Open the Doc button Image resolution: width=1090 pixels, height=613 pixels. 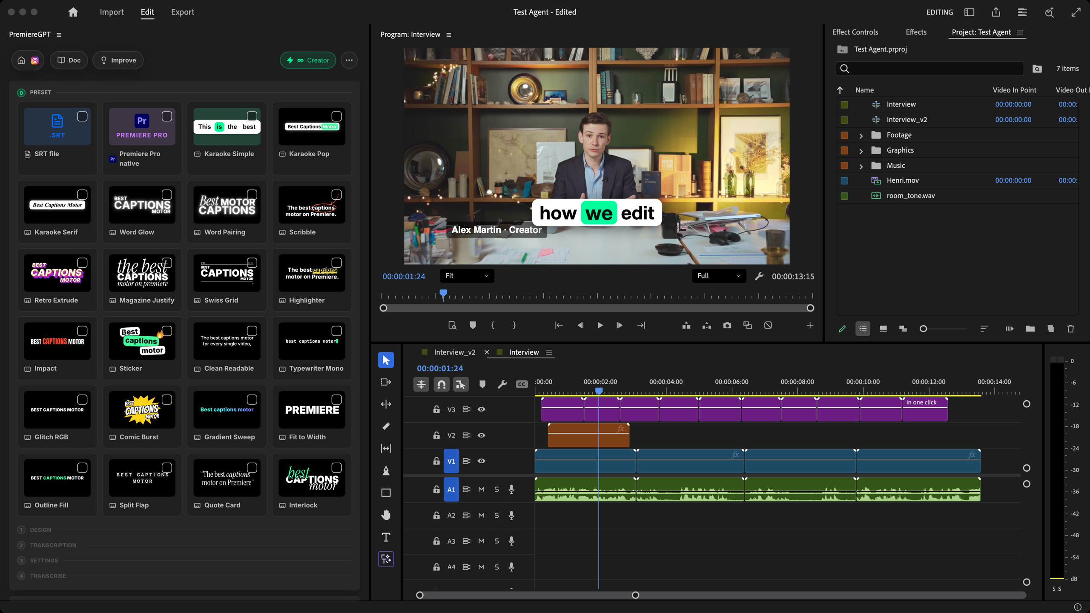tap(69, 60)
